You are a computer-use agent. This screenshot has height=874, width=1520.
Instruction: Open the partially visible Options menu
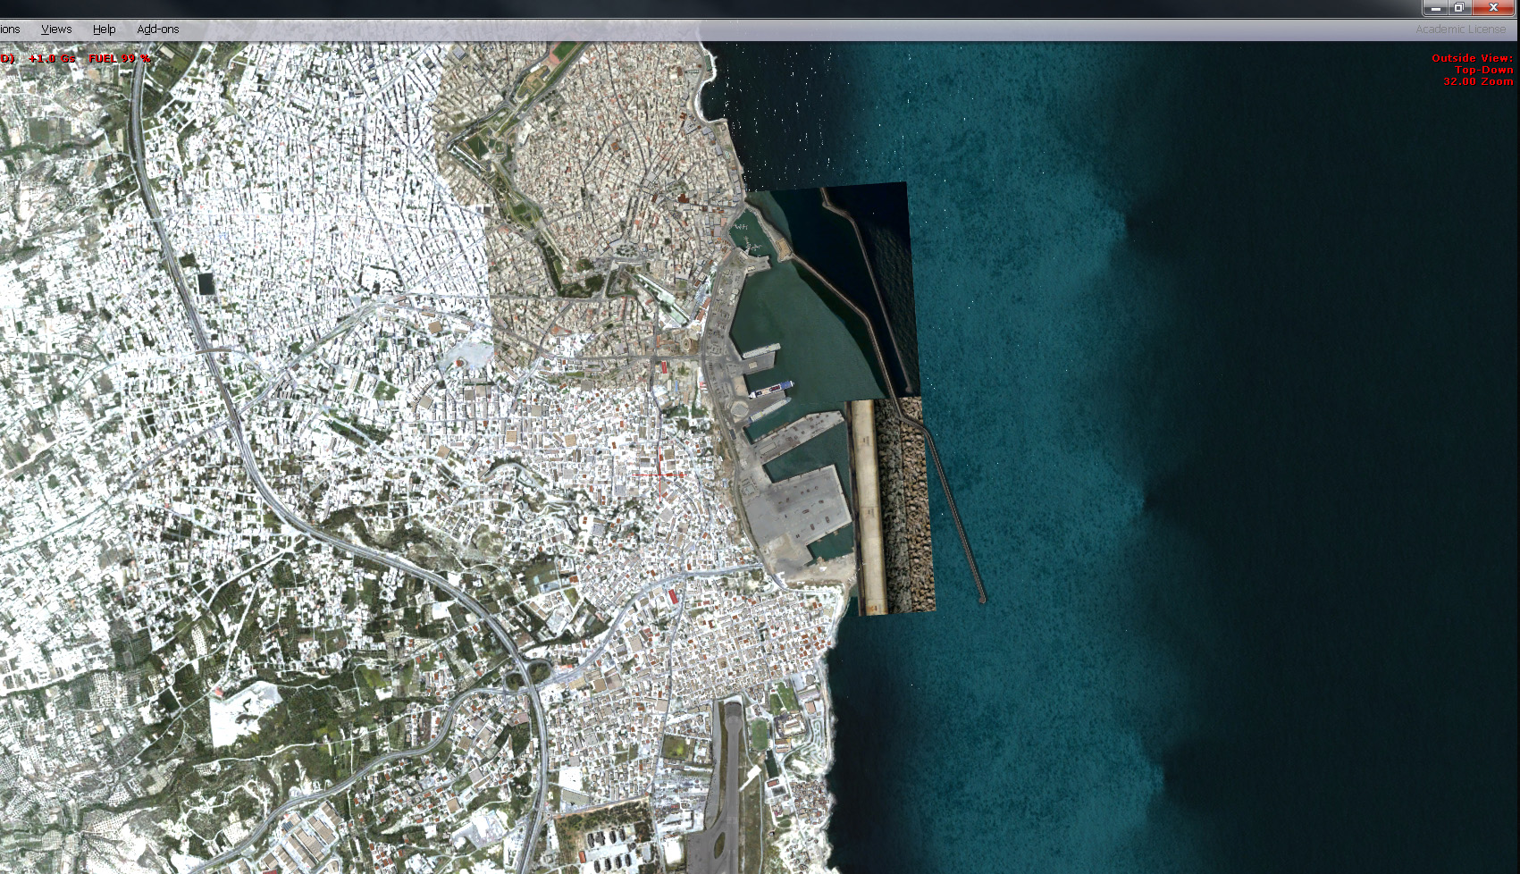pyautogui.click(x=10, y=29)
